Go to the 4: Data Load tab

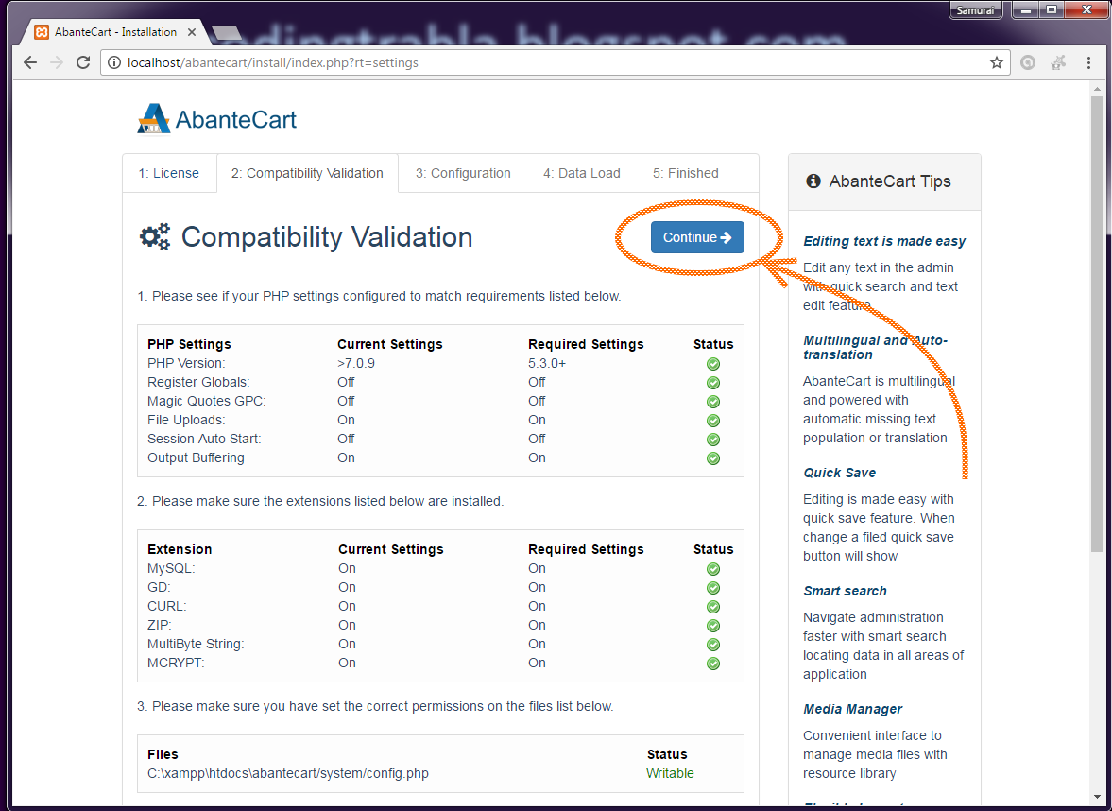582,173
